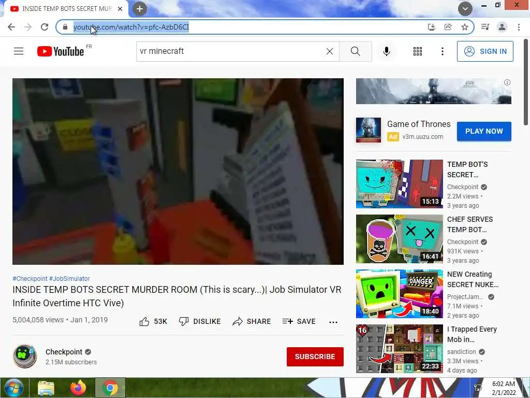Open TEMP BOT'S SECRET video thumbnail

(400, 184)
